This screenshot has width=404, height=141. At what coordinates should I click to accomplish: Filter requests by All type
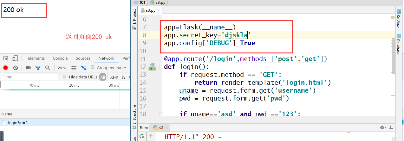coord(103,77)
